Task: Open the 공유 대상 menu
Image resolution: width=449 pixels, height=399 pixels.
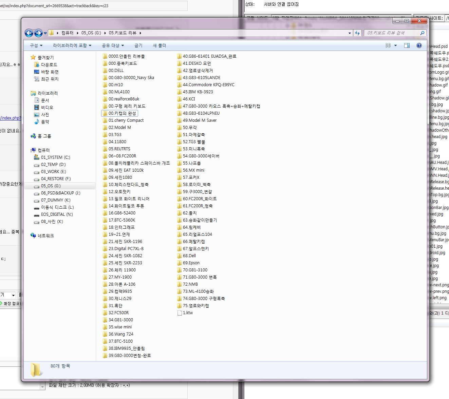Action: [113, 45]
